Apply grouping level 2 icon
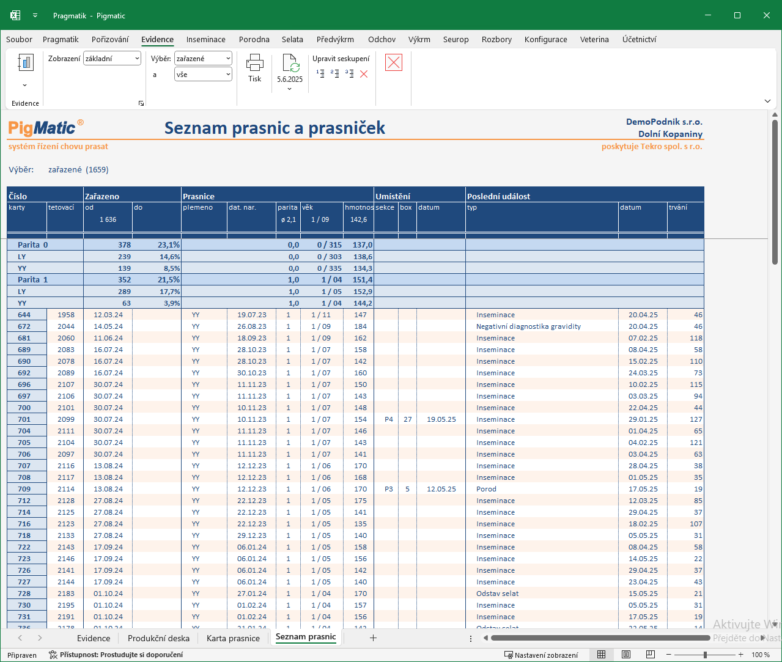782x662 pixels. click(x=335, y=74)
